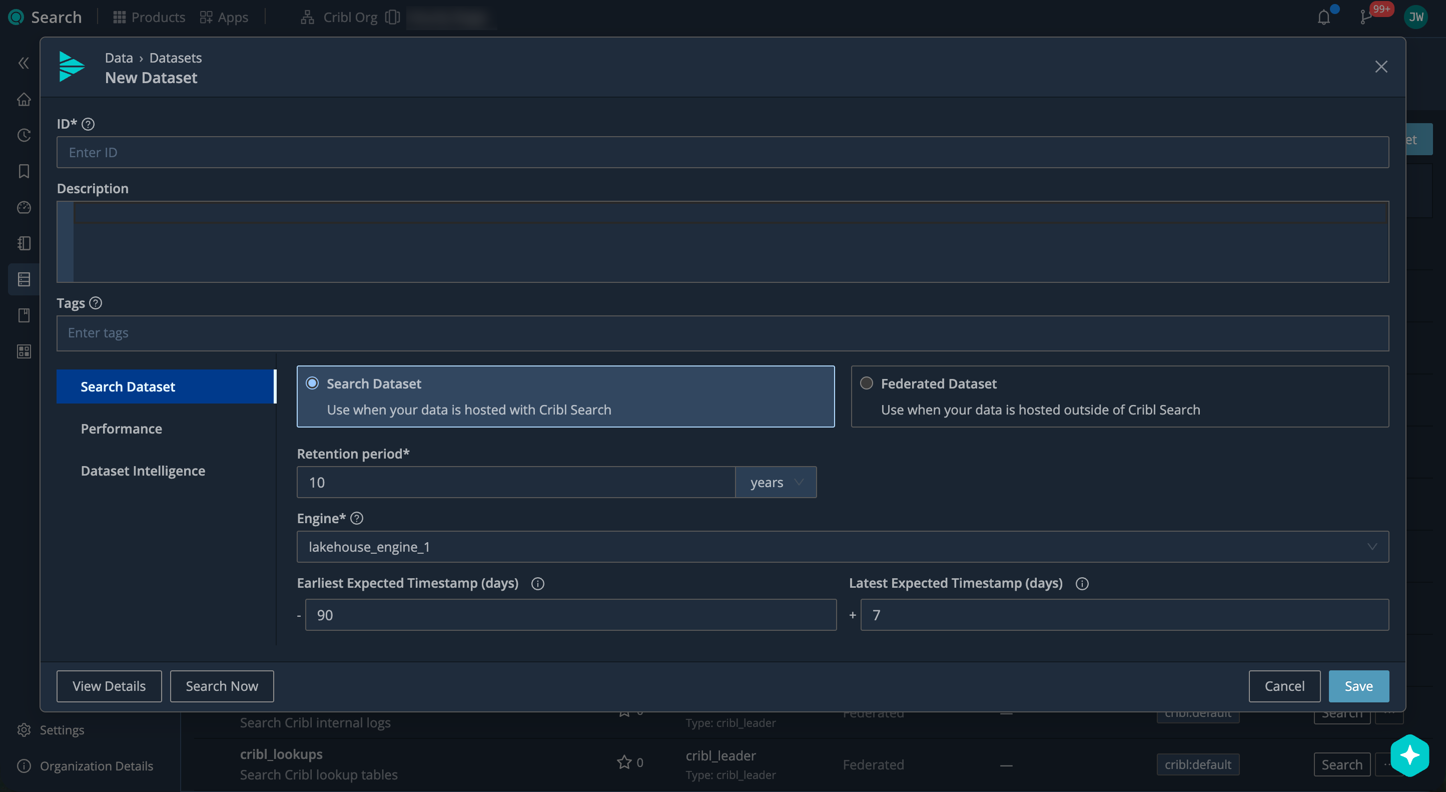Click the View Details button
1446x792 pixels.
(109, 686)
